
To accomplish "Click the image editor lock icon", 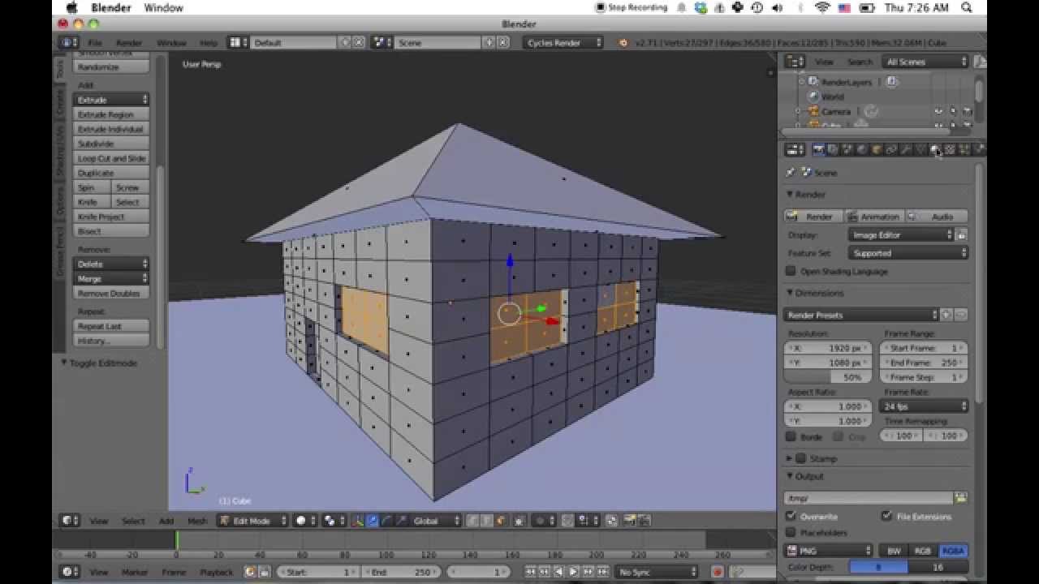I will pyautogui.click(x=961, y=234).
